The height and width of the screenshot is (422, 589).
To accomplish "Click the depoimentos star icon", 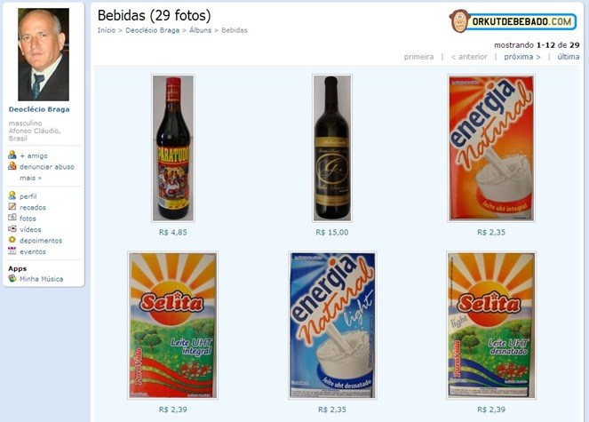I will tap(12, 240).
